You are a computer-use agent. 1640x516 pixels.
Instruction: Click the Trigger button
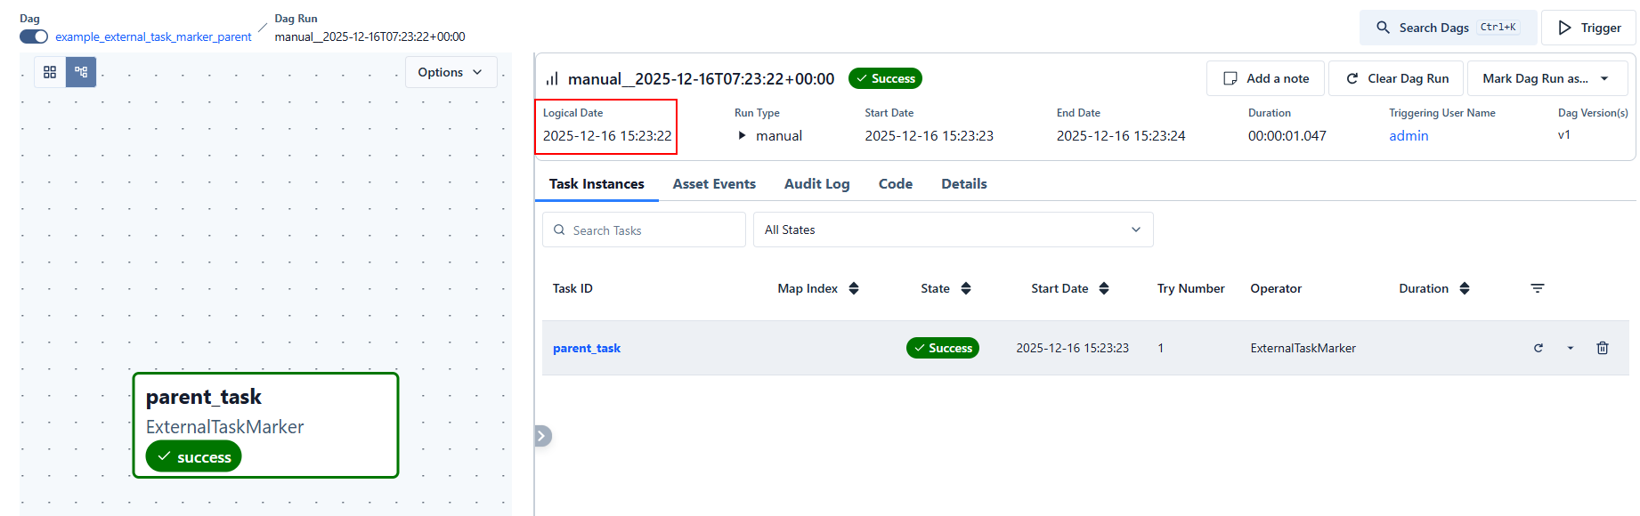1588,28
